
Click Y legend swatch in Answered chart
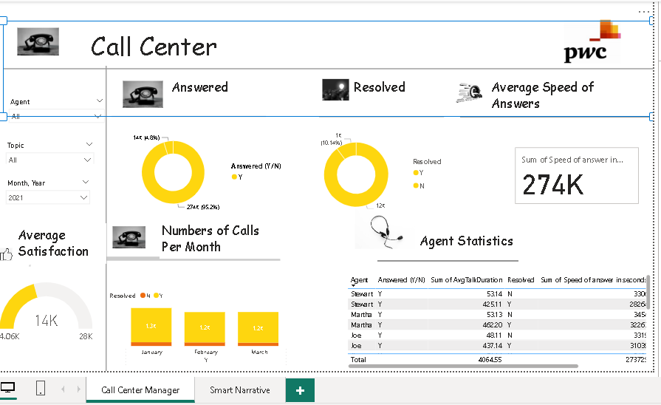coord(234,177)
